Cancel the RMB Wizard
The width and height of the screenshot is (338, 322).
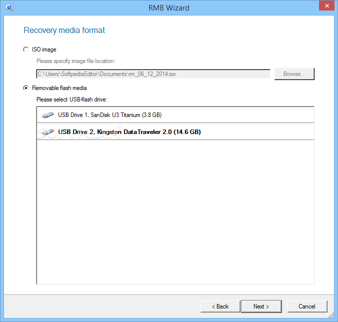click(x=307, y=306)
